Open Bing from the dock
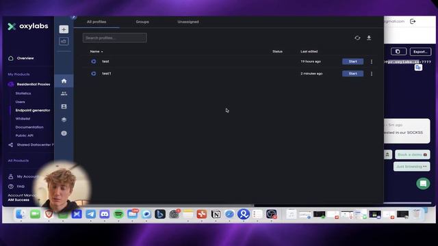 pos(160,214)
